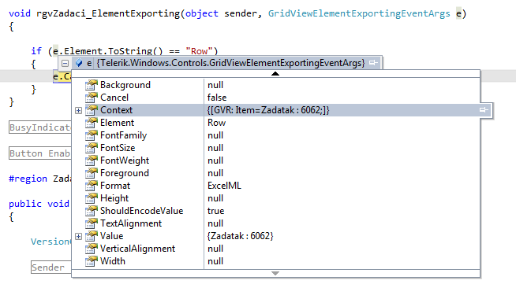This screenshot has width=516, height=284.
Task: Expand the collapsed Button Enab region
Action: tap(39, 153)
